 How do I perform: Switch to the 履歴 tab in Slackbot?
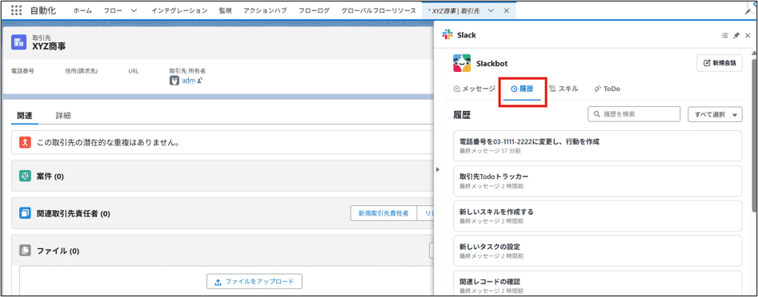[x=522, y=89]
